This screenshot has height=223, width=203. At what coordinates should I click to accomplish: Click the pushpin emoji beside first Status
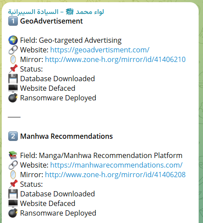(x=13, y=69)
